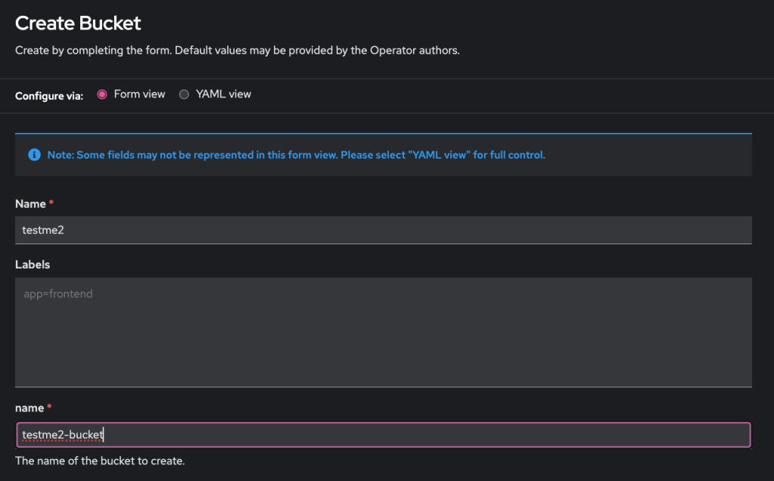Click the "Labels" field label

(33, 265)
